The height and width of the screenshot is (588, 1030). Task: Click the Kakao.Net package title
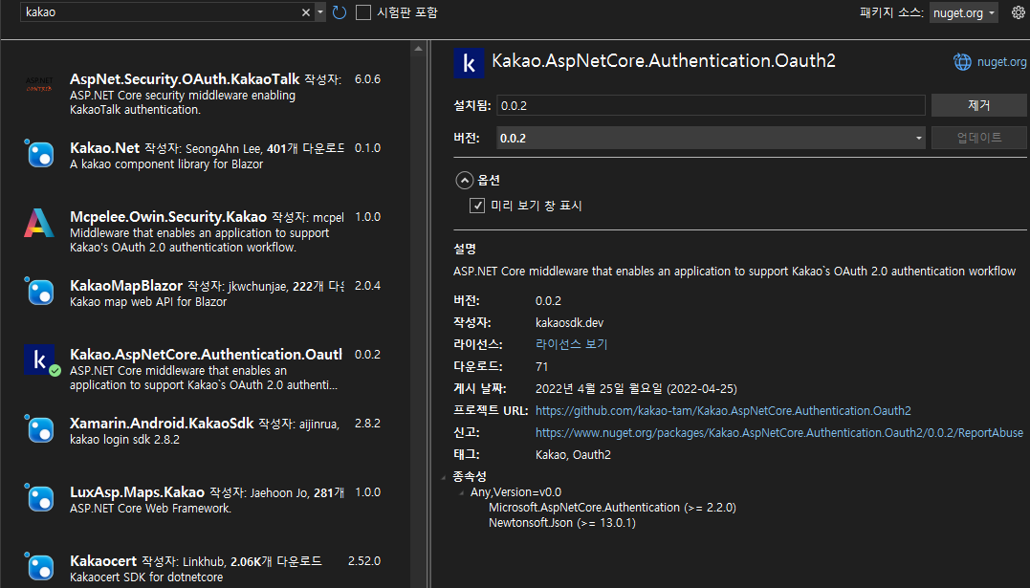point(104,148)
